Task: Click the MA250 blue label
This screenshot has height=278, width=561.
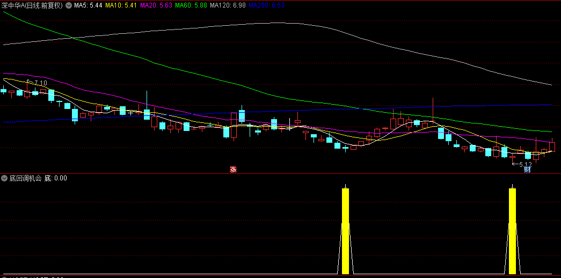Action: click(266, 6)
